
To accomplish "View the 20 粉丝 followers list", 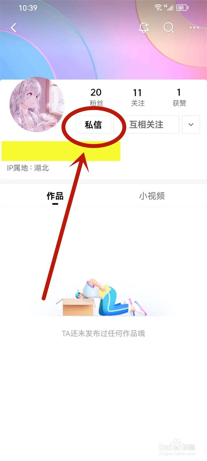I will point(96,97).
